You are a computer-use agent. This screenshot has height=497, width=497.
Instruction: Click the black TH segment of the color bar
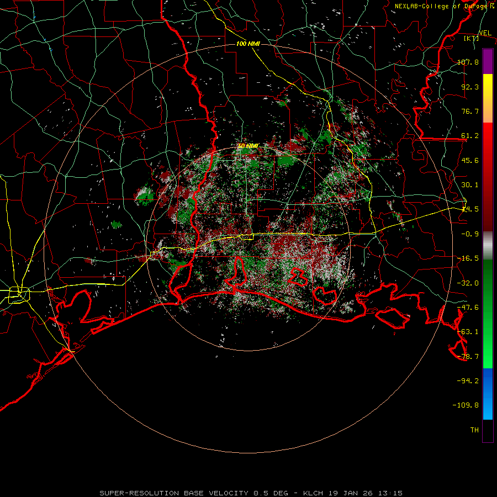point(488,431)
